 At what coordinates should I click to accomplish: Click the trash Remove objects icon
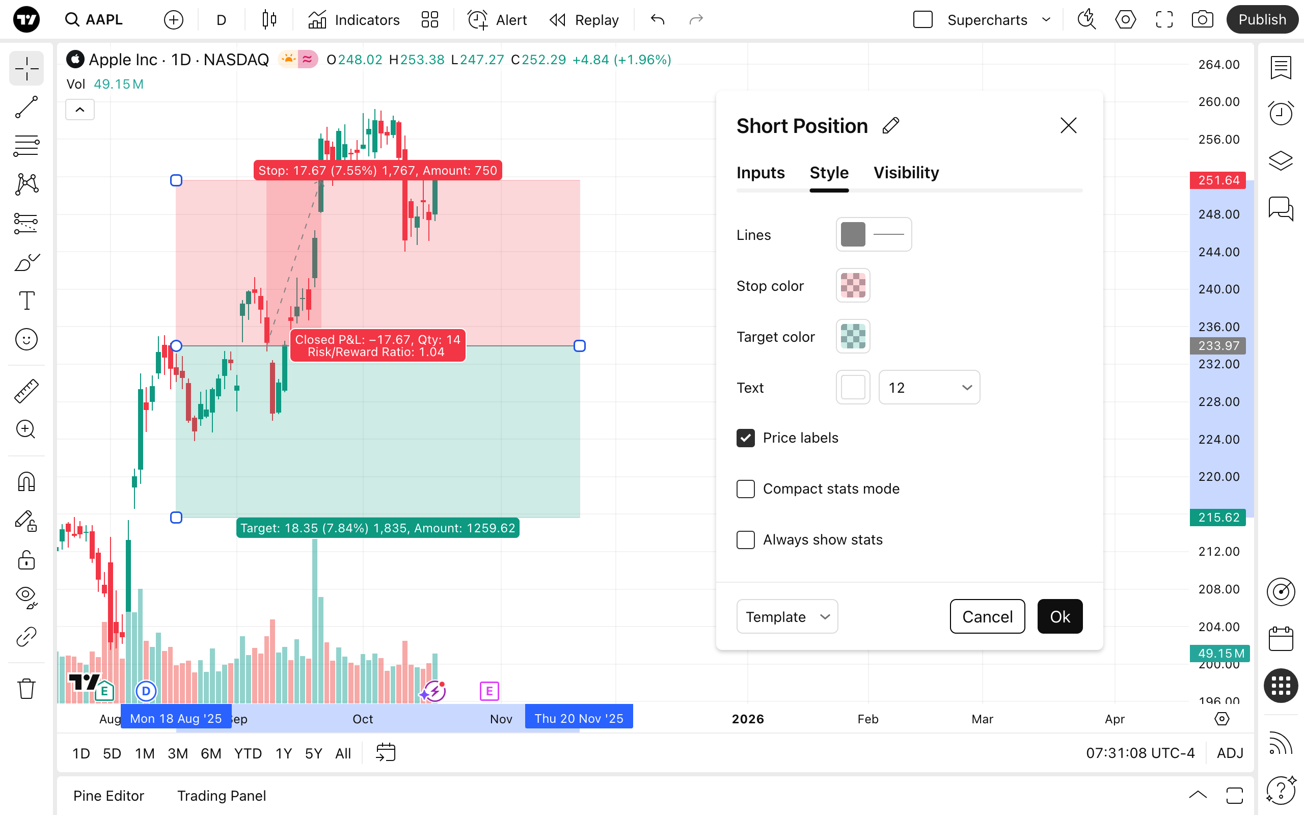point(26,688)
